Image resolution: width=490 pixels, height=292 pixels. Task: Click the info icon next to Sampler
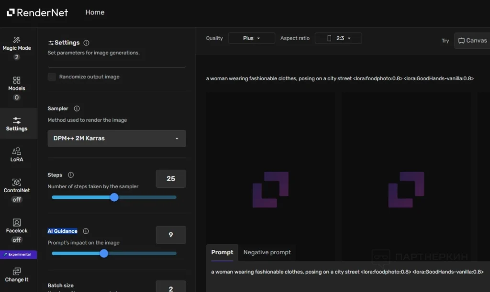coord(77,108)
